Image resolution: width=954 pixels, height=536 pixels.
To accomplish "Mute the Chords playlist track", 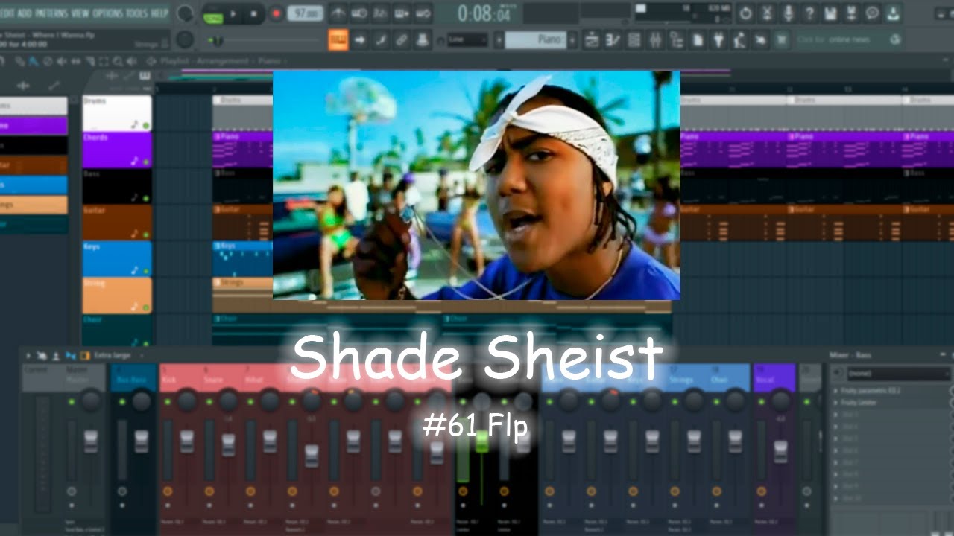I will (x=146, y=162).
